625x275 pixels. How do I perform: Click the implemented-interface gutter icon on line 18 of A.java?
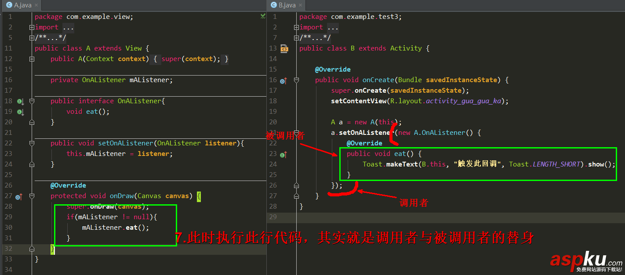[20, 101]
